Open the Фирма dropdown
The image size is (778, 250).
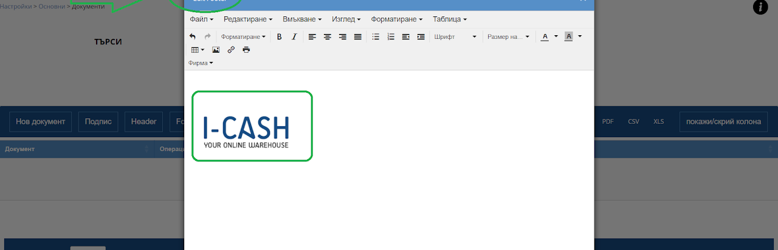pos(201,63)
